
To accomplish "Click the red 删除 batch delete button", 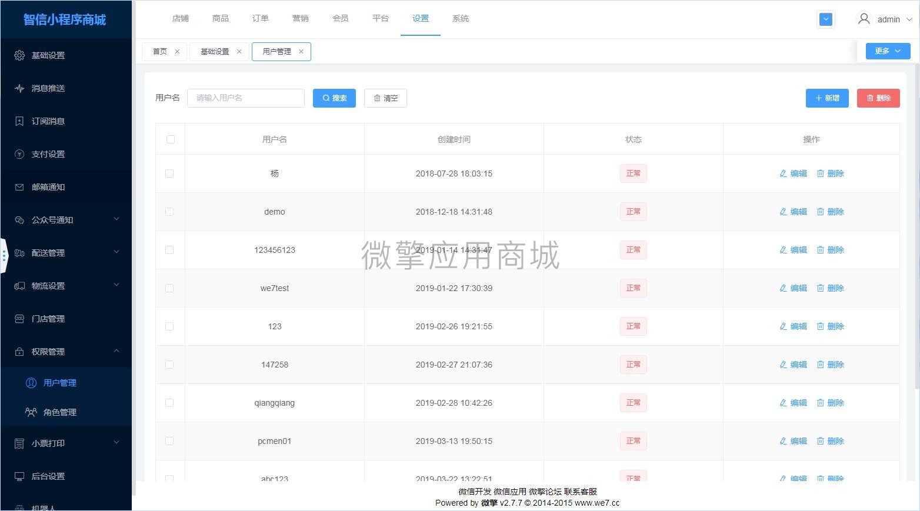I will tap(878, 98).
